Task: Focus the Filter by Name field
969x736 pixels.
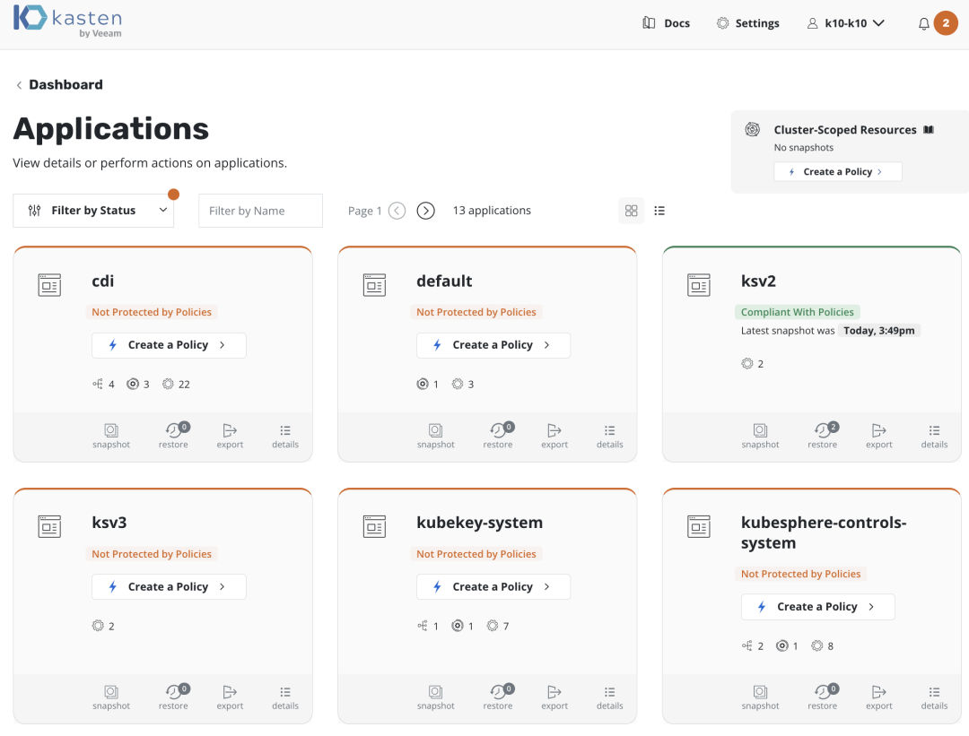Action: click(260, 211)
